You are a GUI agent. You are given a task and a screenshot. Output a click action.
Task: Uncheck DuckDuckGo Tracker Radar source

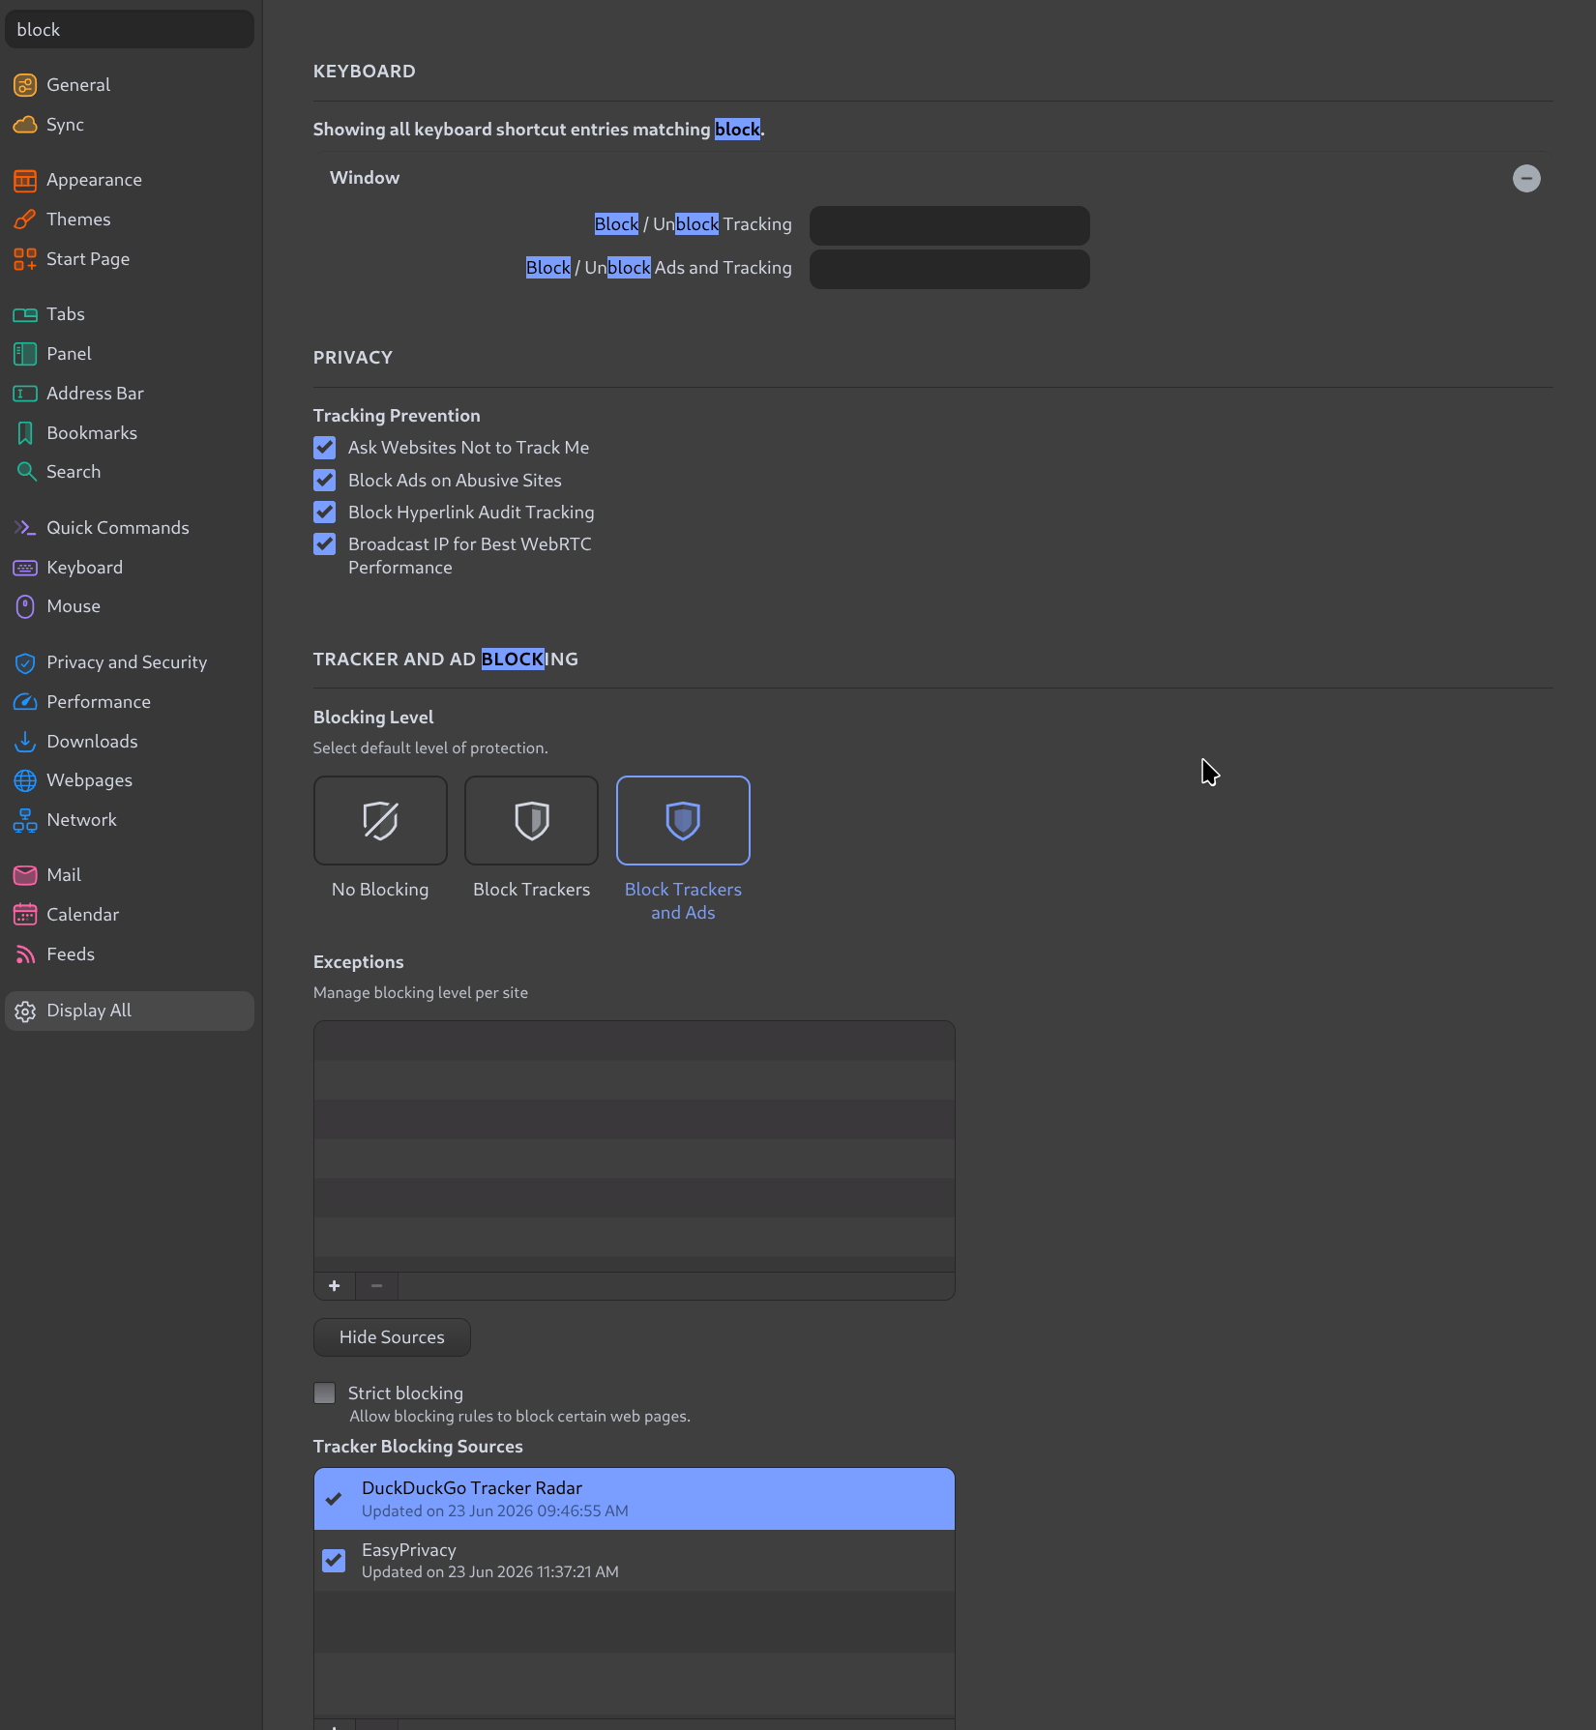334,1499
